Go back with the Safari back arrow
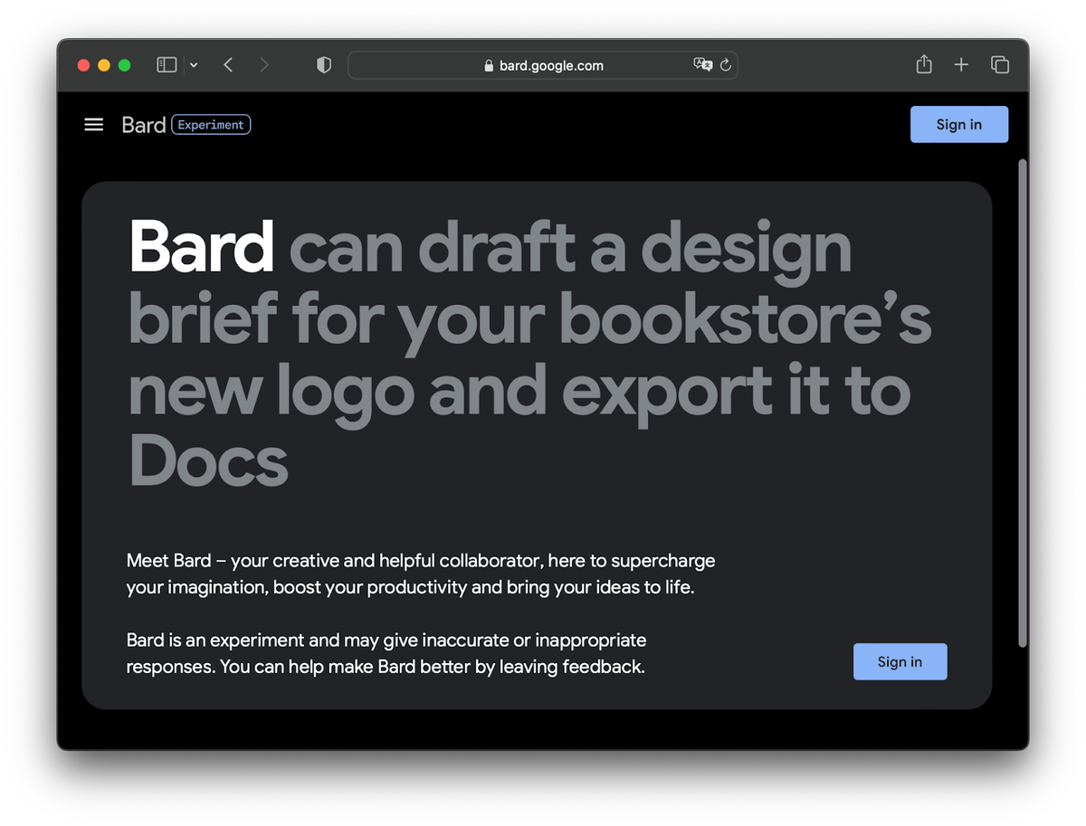The height and width of the screenshot is (826, 1086). point(228,65)
